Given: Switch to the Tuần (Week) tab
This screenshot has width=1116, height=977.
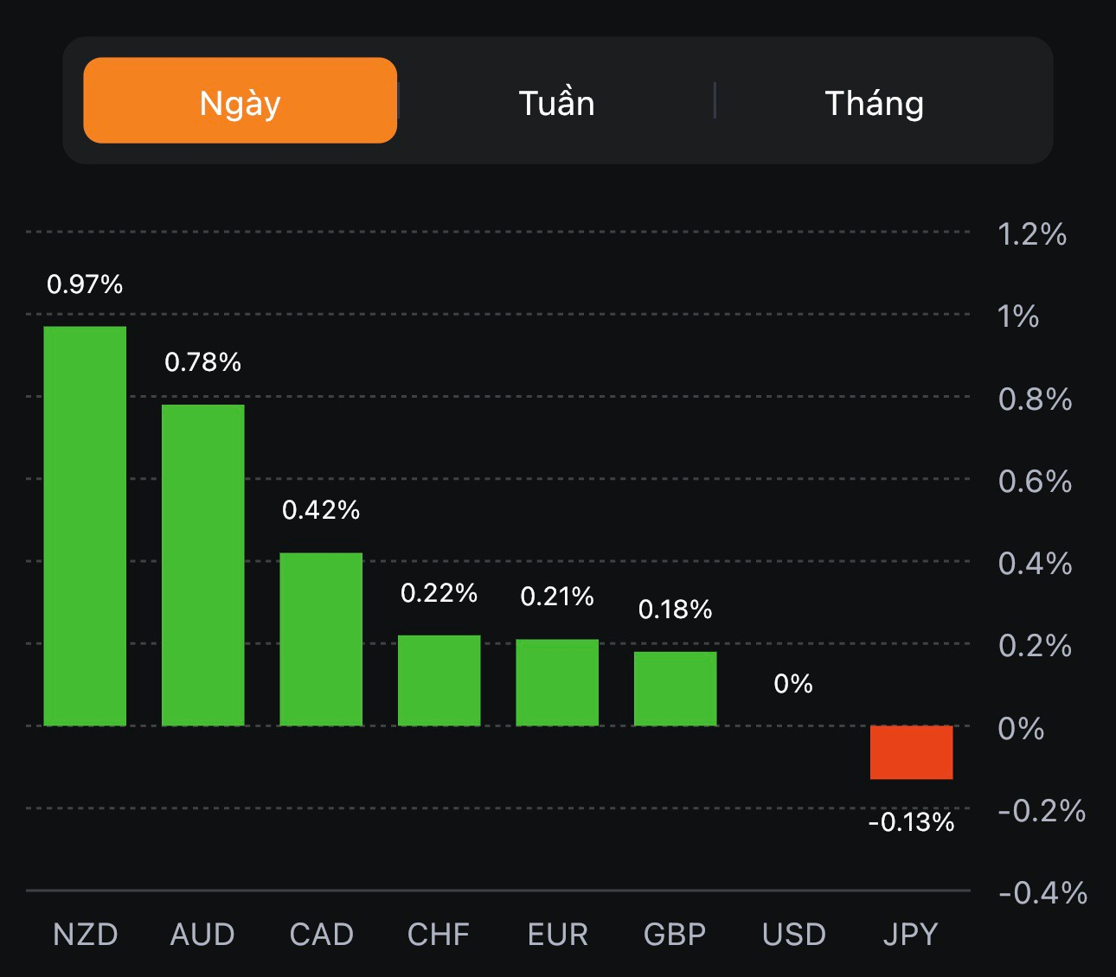Looking at the screenshot, I should (x=556, y=103).
